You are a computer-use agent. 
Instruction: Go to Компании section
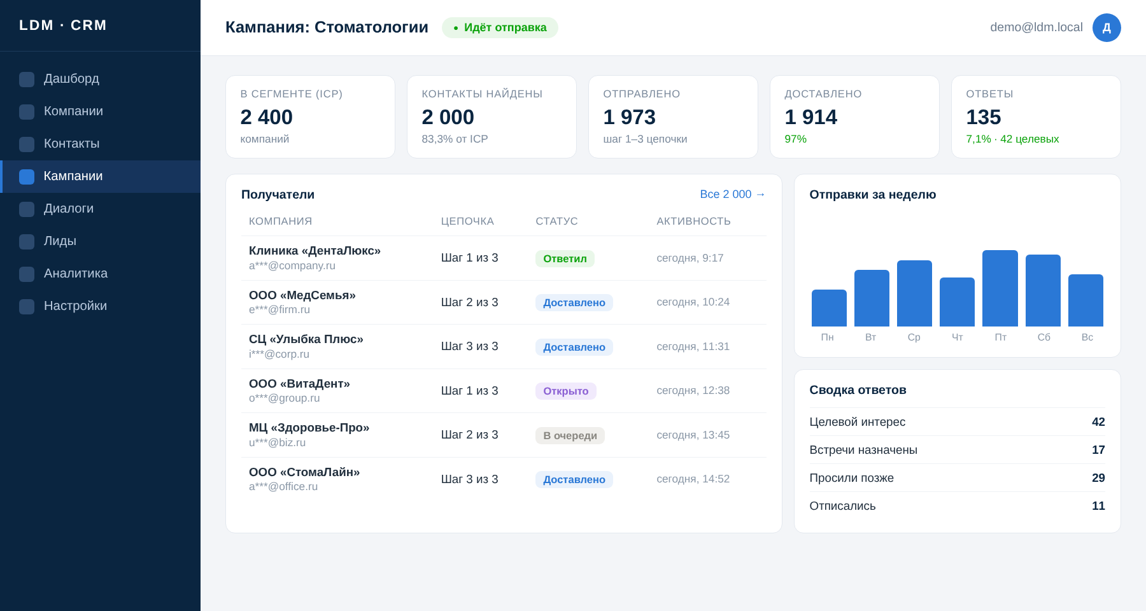point(100,111)
